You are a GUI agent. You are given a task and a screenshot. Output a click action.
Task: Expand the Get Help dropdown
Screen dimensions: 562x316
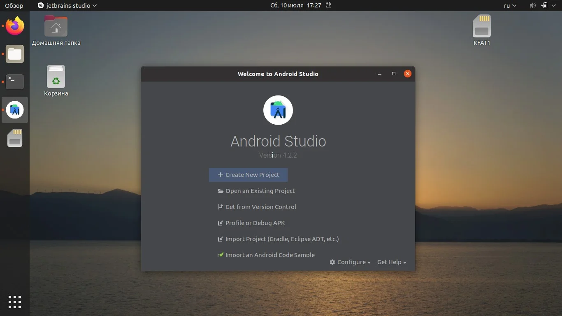392,262
